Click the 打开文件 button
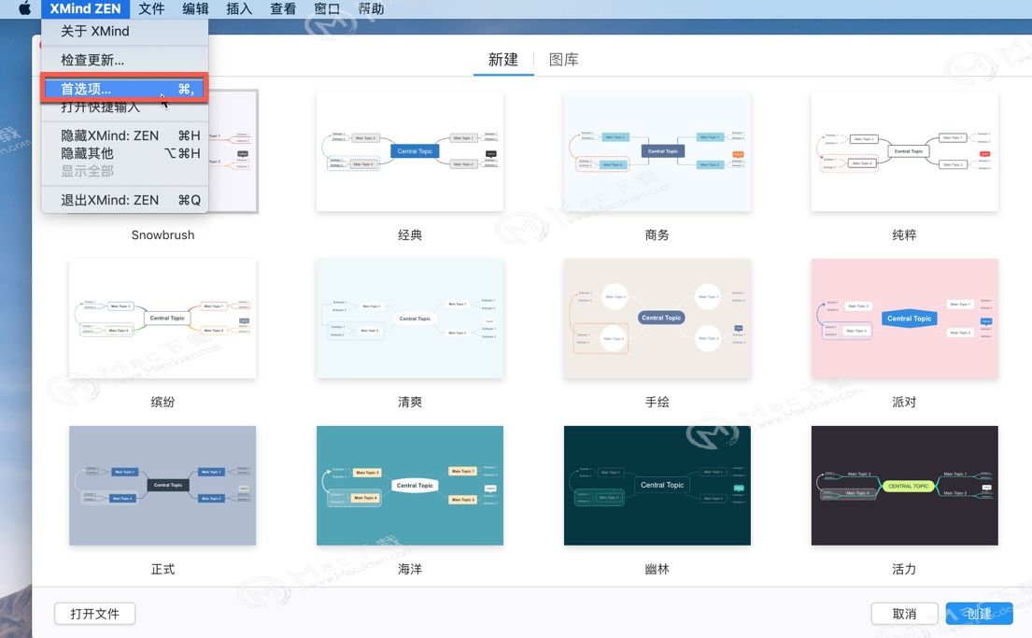Screen dimensions: 1032x638 point(94,614)
